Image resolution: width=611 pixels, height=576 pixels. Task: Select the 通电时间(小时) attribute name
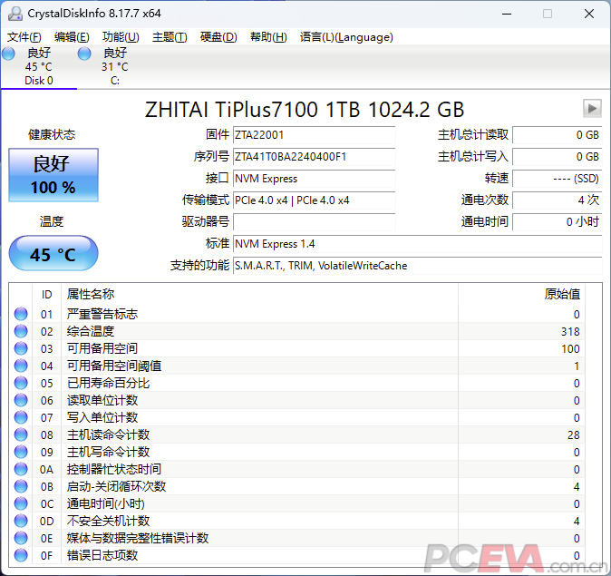point(105,503)
